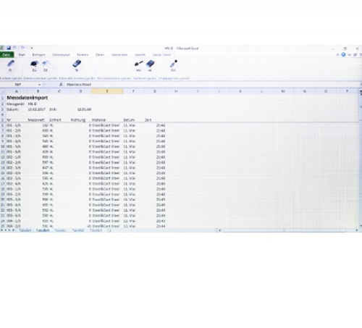This screenshot has height=328, width=362.
Task: Select column B header
Action: pyautogui.click(x=38, y=91)
